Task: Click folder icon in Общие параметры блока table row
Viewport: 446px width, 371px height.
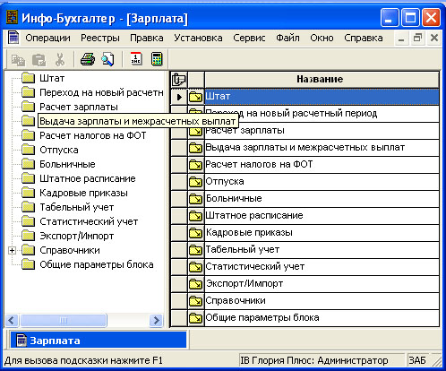Action: click(x=196, y=318)
